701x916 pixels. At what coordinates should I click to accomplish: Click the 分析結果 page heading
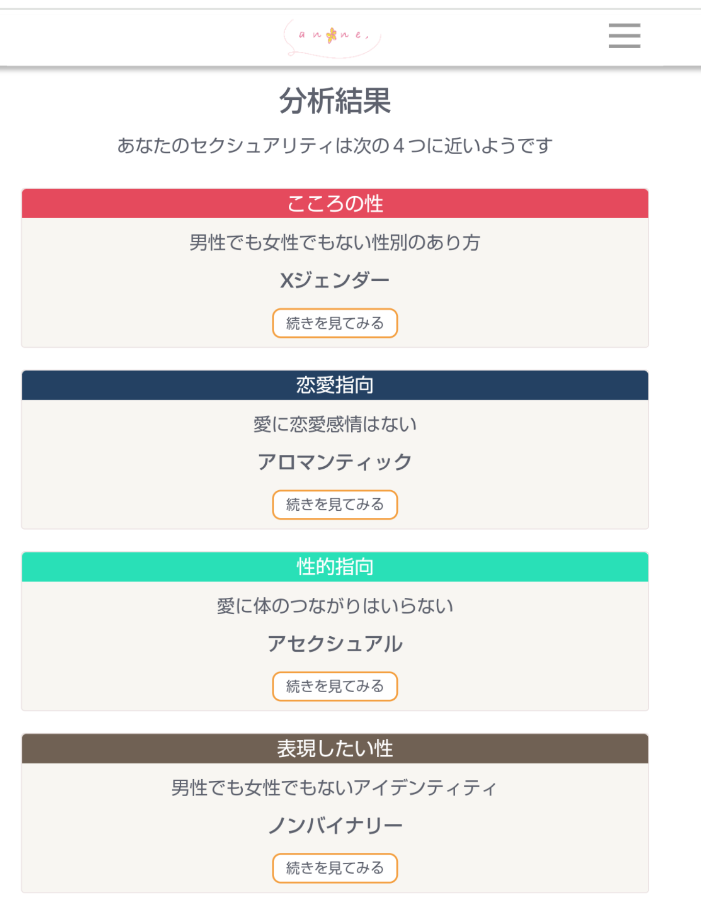point(335,101)
